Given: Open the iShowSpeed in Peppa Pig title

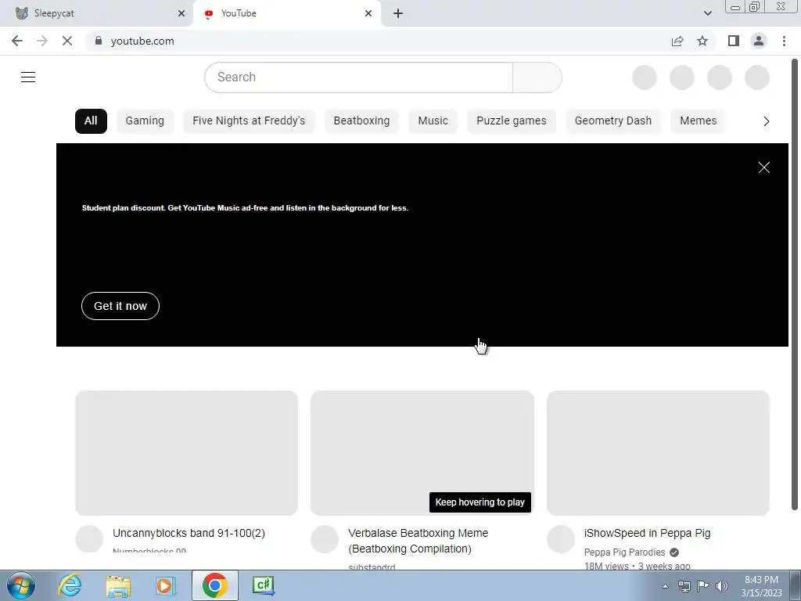Looking at the screenshot, I should pos(647,533).
